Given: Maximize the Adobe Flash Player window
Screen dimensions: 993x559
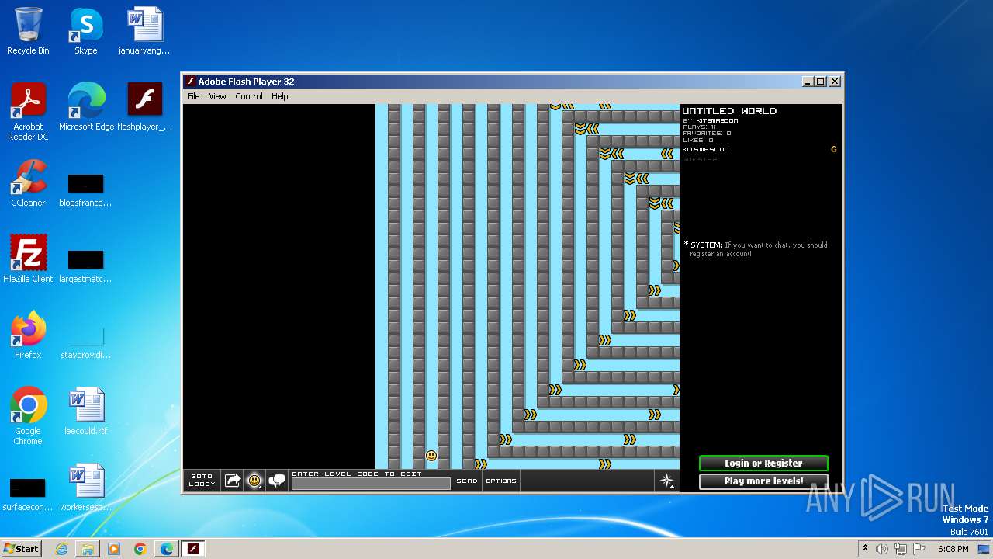Looking at the screenshot, I should 822,82.
